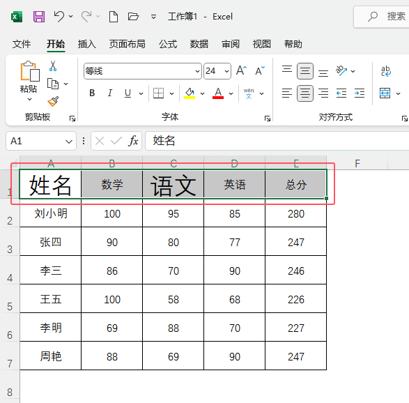Click the Increase Indent icon
Viewport: 409px width, 403px height.
(x=360, y=93)
